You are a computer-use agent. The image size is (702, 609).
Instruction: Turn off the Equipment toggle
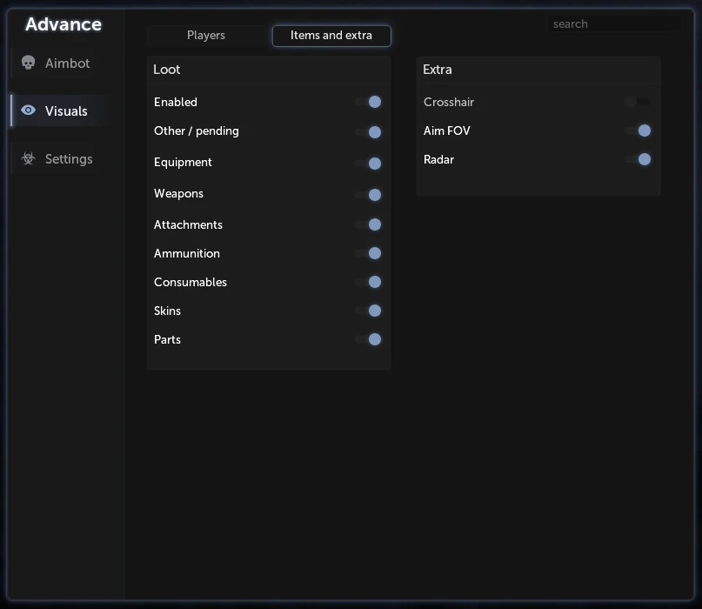point(369,164)
